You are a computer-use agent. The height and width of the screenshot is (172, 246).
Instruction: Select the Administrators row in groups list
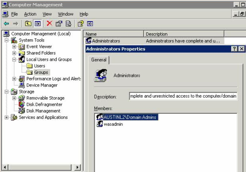(154, 41)
